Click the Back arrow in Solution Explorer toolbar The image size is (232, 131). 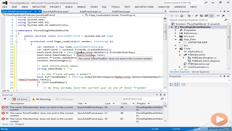coord(172,16)
